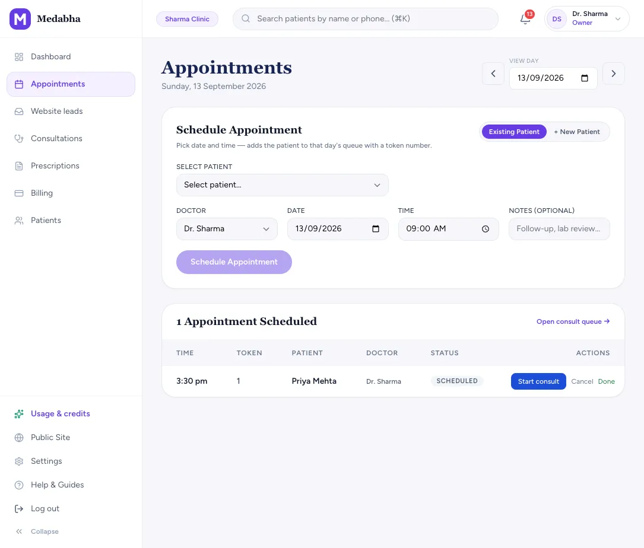Open the Dashboard menu item

tap(71, 57)
